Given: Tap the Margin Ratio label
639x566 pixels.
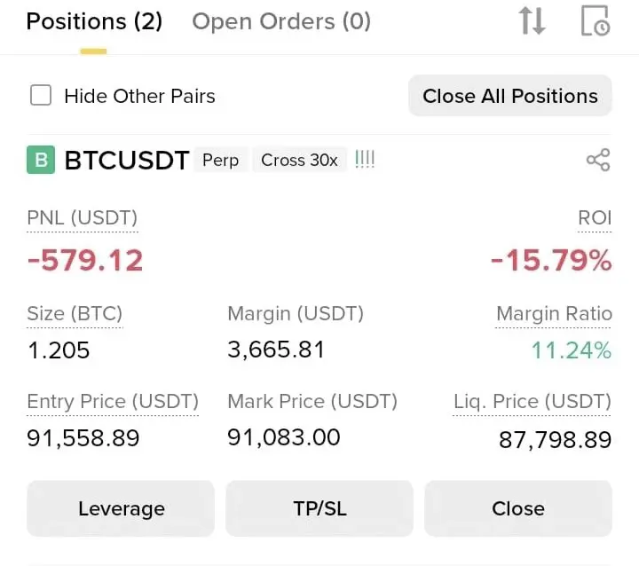Looking at the screenshot, I should pyautogui.click(x=554, y=314).
